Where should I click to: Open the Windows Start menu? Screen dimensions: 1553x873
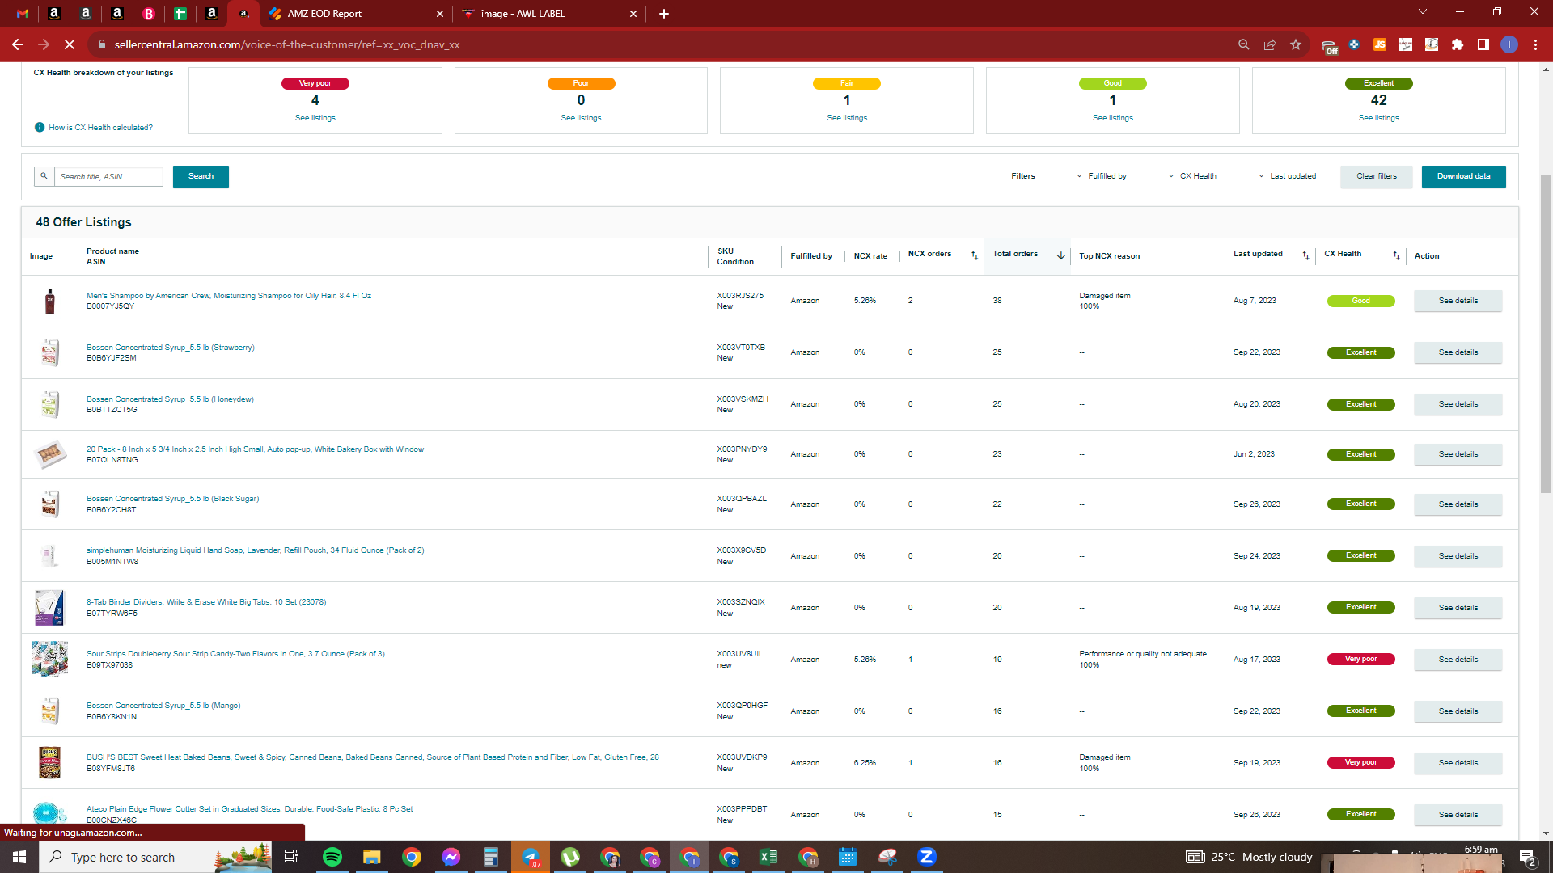19,857
